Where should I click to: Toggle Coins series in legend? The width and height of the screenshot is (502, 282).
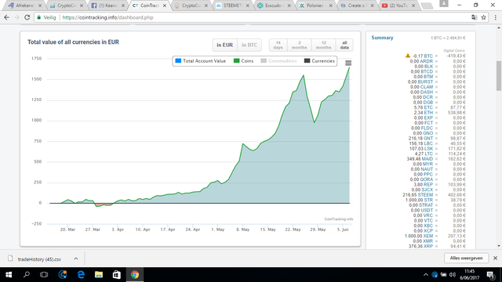tap(243, 61)
